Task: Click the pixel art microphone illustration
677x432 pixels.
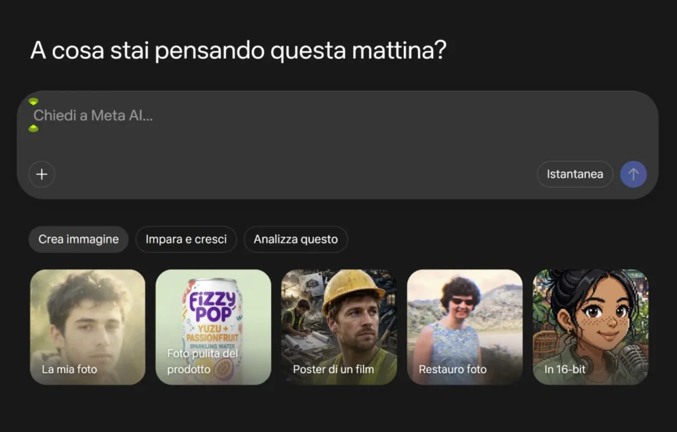Action: pos(631,361)
